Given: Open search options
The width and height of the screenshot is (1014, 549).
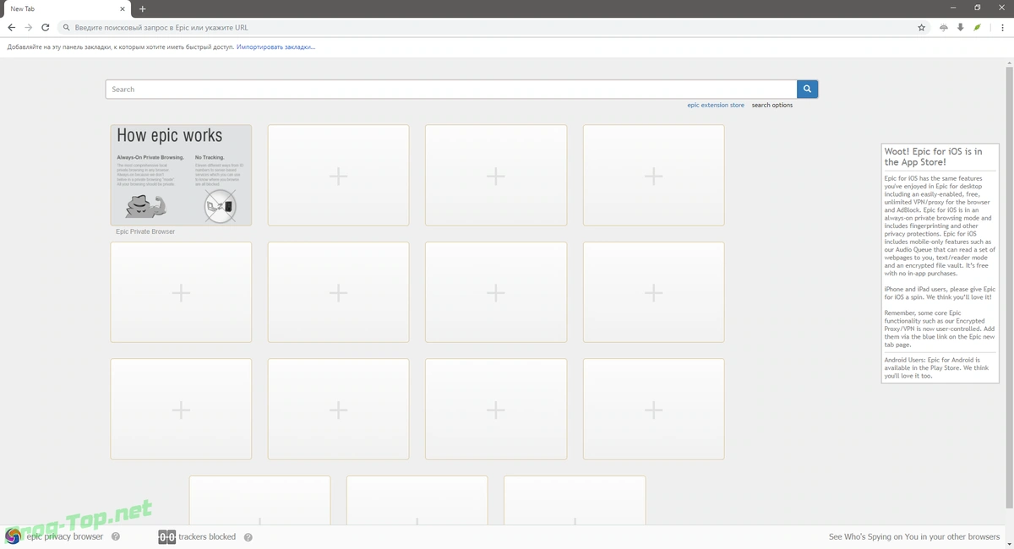Looking at the screenshot, I should pos(772,106).
